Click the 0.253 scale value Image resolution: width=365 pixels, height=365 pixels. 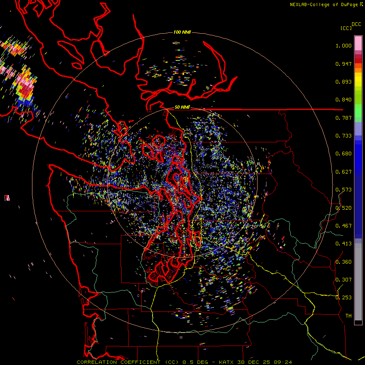coord(344,298)
